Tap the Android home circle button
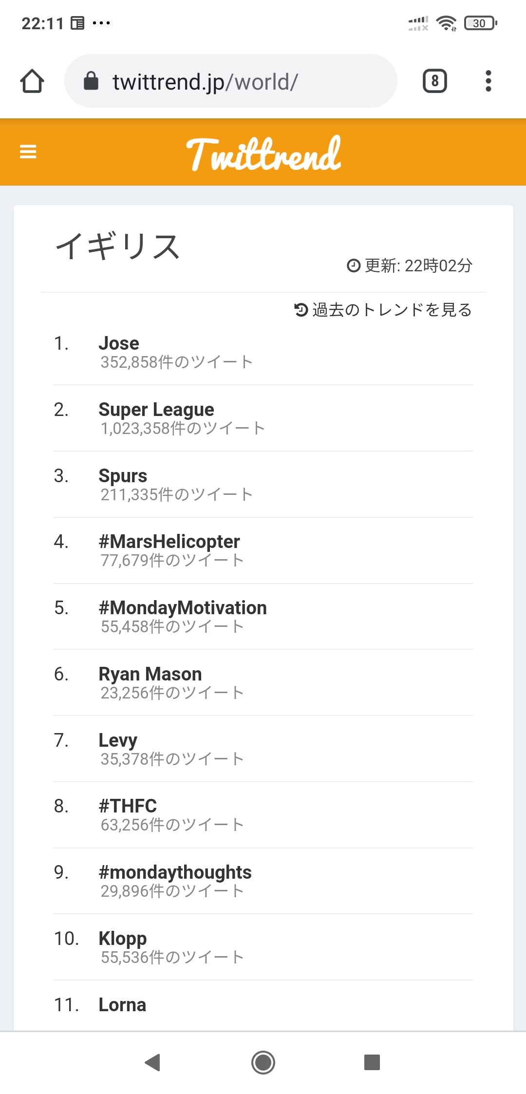Screen dimensions: 526x1094 (x=263, y=1062)
